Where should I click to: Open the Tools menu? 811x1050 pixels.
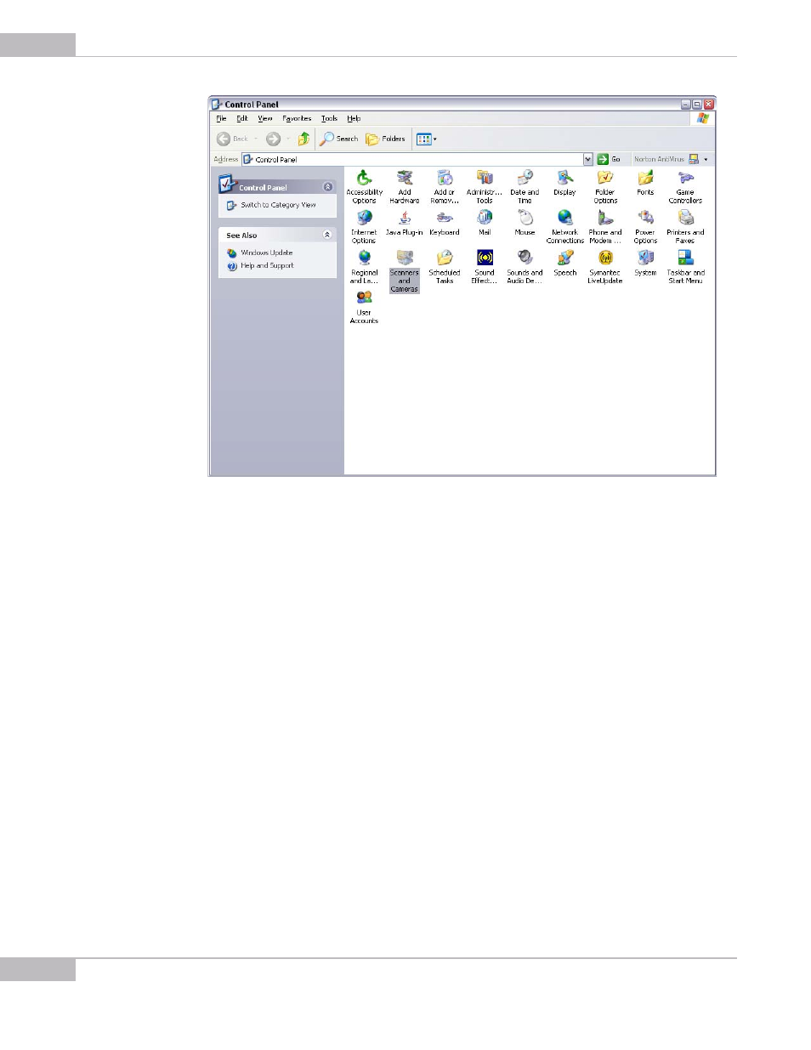pyautogui.click(x=329, y=119)
